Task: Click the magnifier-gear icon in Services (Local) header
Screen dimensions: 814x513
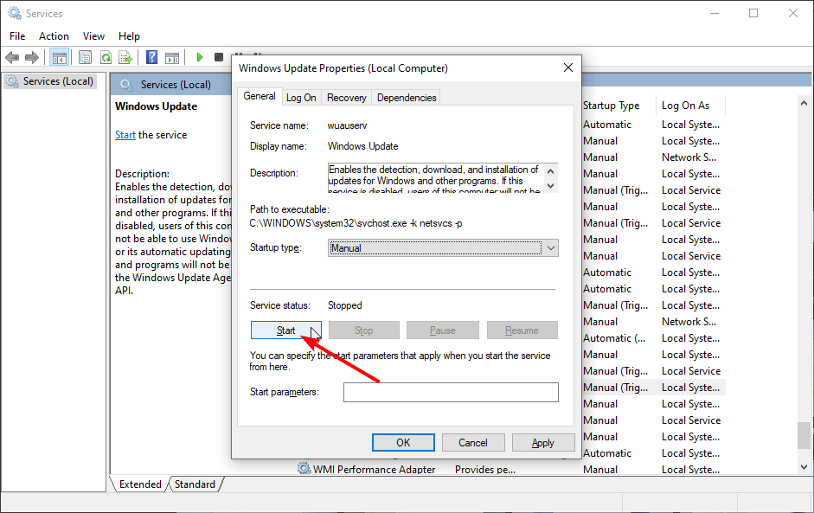Action: pos(126,85)
